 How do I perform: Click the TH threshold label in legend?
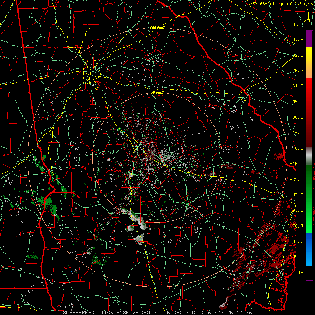(x=301, y=272)
